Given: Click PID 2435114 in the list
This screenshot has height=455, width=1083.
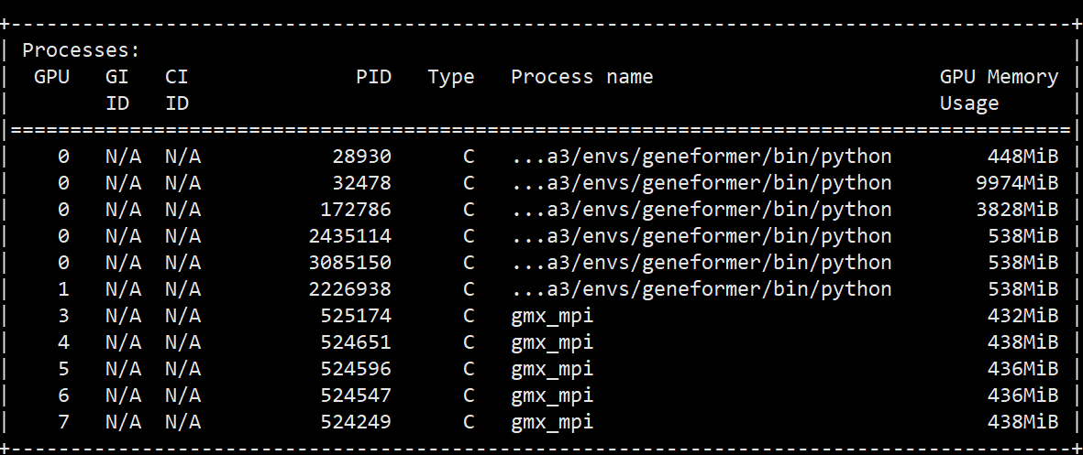Looking at the screenshot, I should [349, 236].
